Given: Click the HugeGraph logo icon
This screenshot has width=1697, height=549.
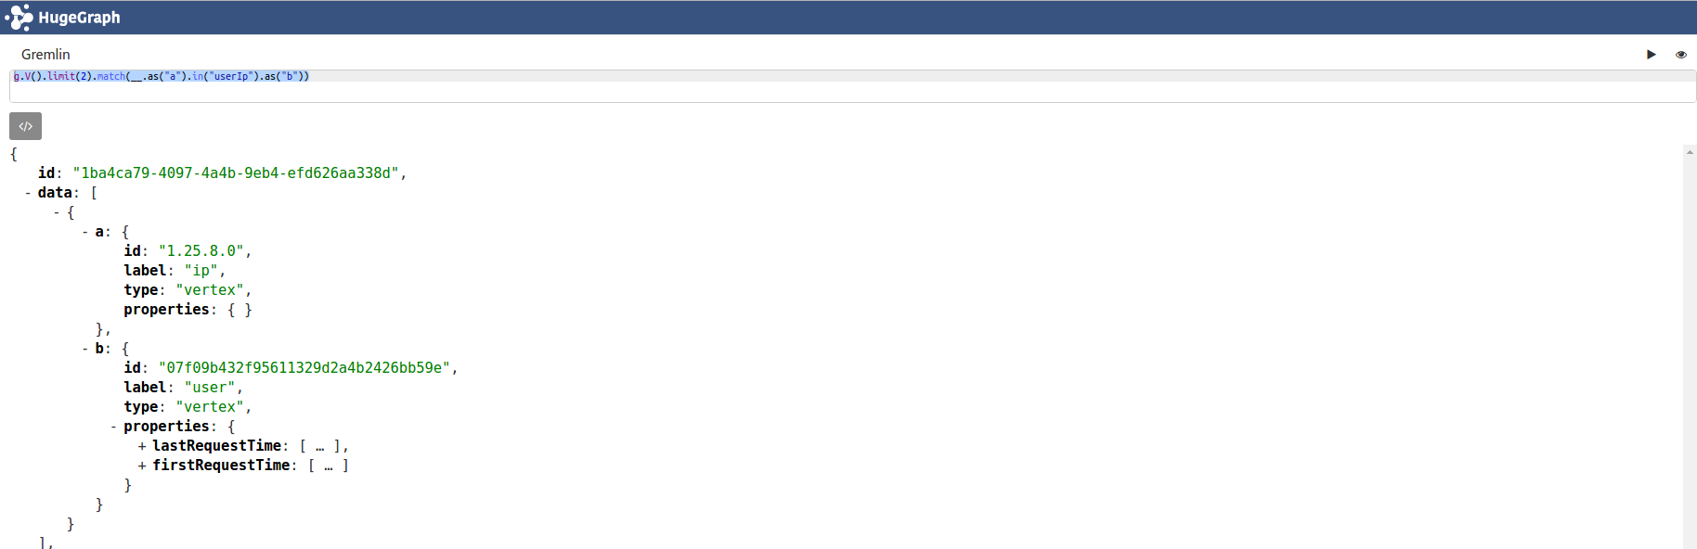Looking at the screenshot, I should 19,18.
